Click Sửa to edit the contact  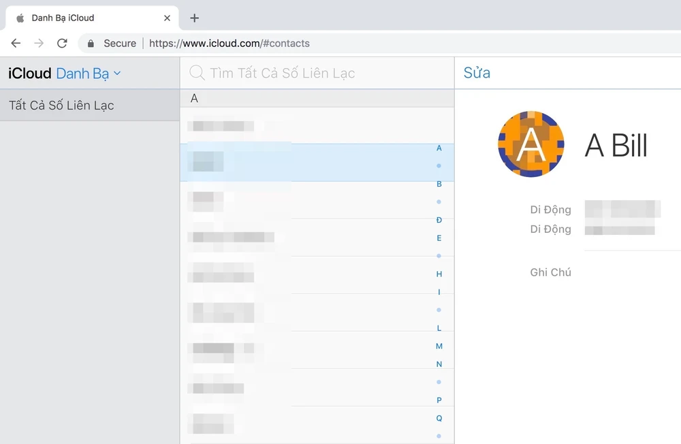(x=477, y=73)
